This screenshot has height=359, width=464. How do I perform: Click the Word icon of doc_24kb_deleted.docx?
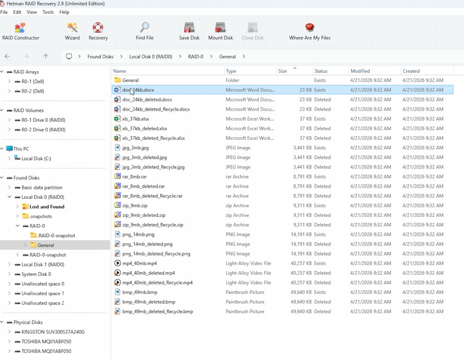(117, 100)
